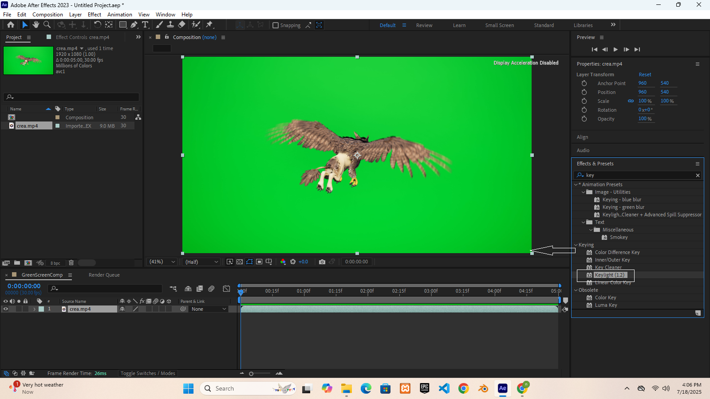Click the Opacity 100% value
Viewport: 710px width, 399px height.
tap(645, 119)
